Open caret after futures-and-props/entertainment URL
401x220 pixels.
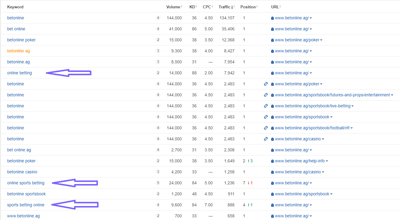pyautogui.click(x=392, y=95)
